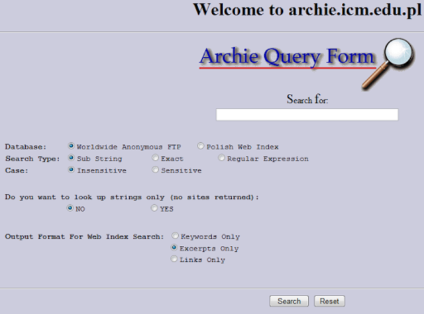Choose Regular Expression search type
The image size is (424, 314).
[x=221, y=157]
